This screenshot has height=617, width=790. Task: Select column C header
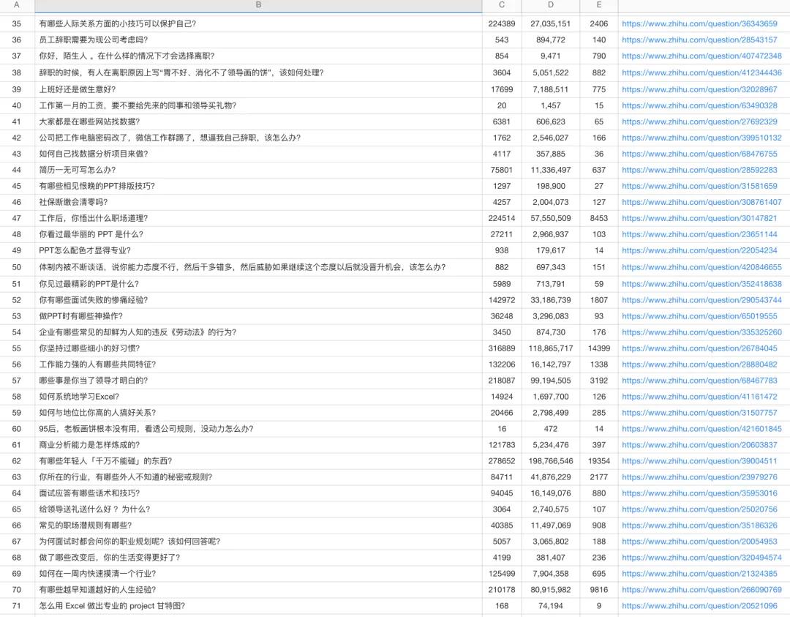[501, 5]
